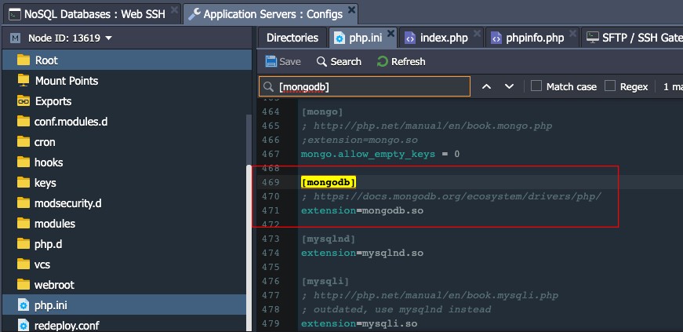Click the modsecurity.d folder icon
683x332 pixels.
tap(24, 202)
